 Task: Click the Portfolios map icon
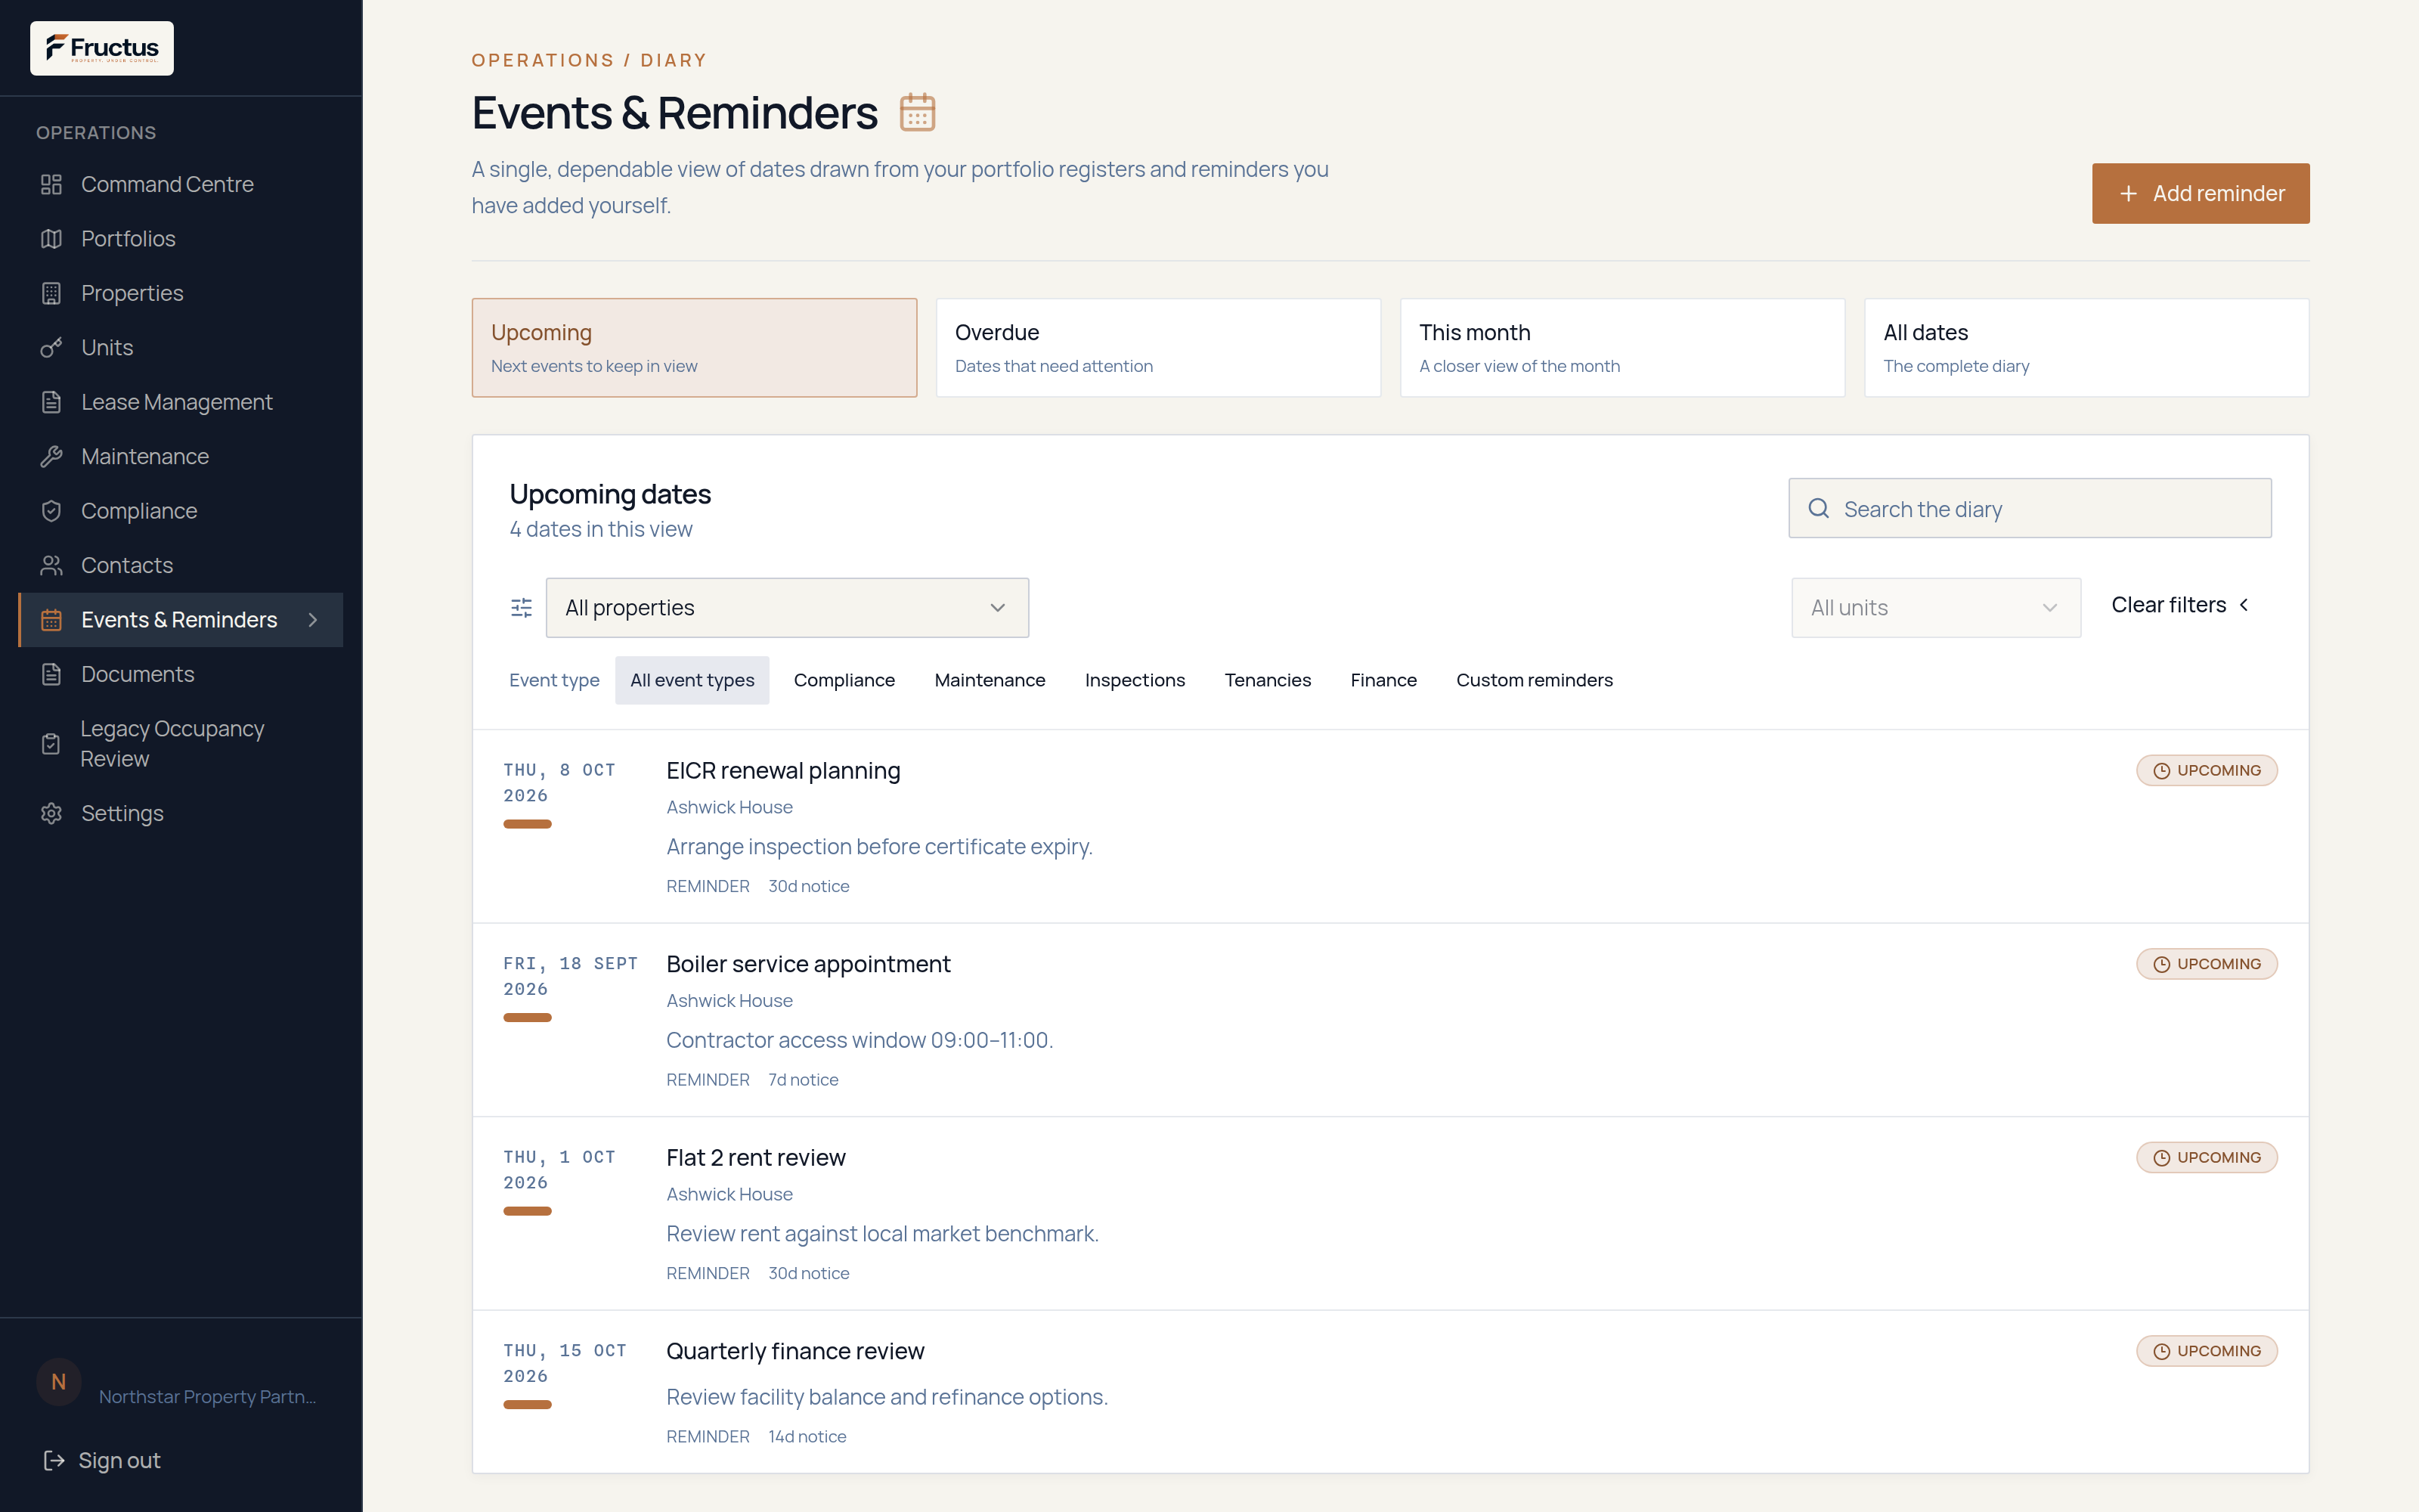[51, 239]
